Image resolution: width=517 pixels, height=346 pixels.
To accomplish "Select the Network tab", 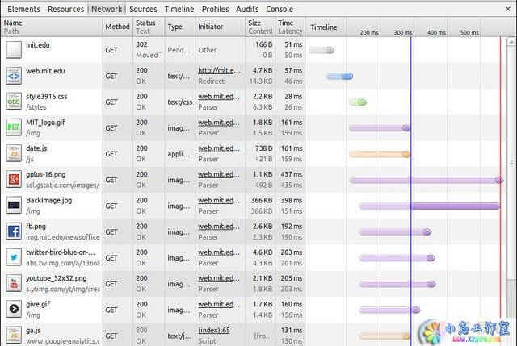I will click(x=107, y=9).
